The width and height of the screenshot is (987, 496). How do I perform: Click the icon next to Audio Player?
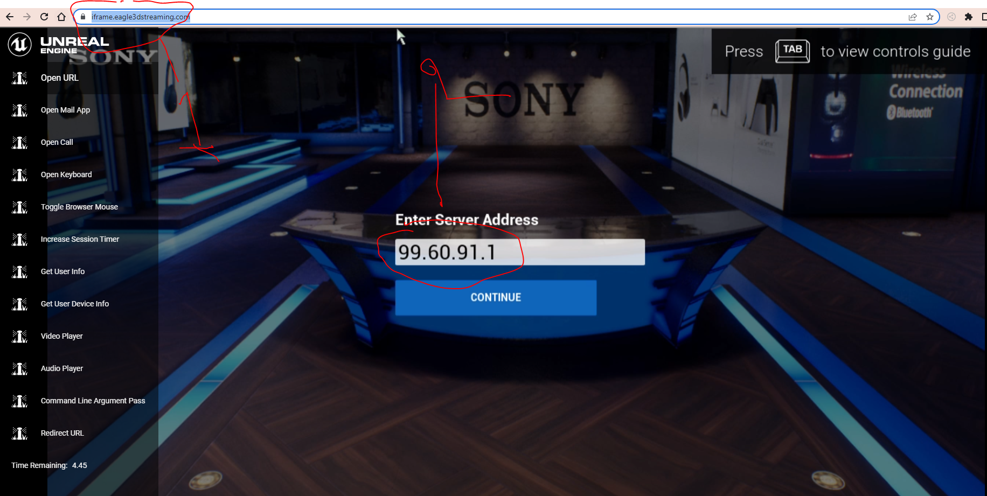20,369
